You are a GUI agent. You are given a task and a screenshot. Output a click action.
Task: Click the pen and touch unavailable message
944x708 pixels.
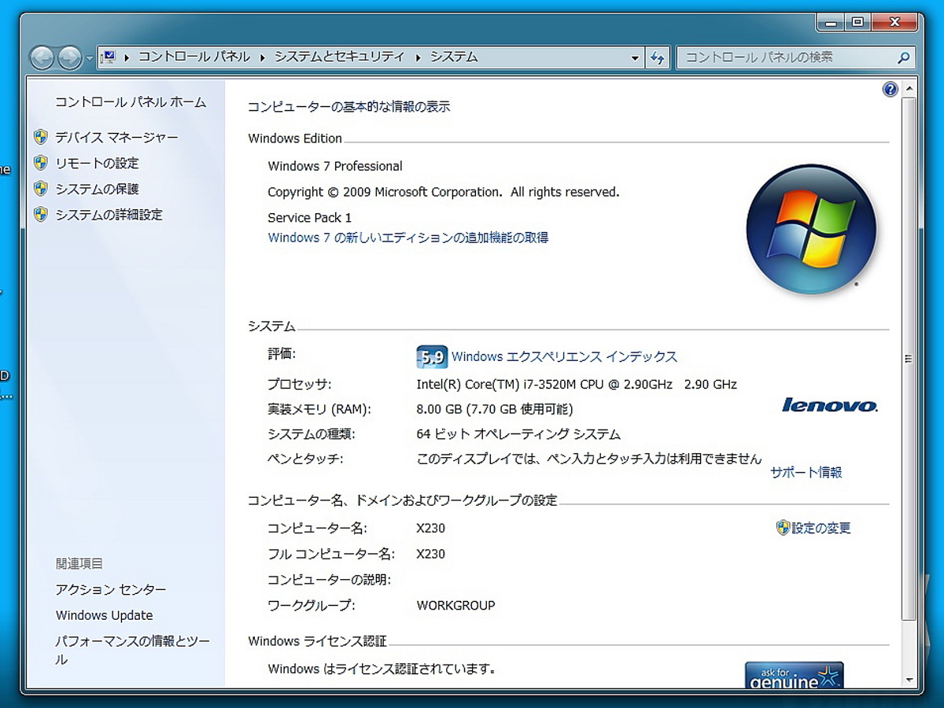[x=589, y=459]
